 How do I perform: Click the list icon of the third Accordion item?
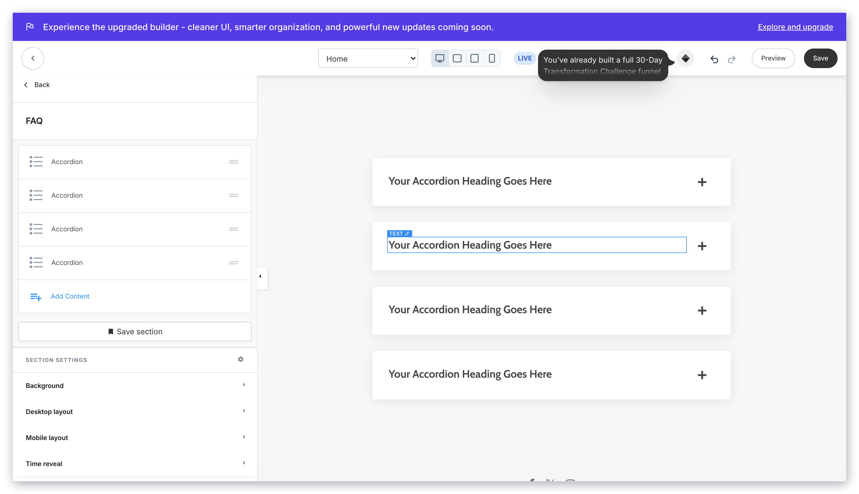(36, 229)
